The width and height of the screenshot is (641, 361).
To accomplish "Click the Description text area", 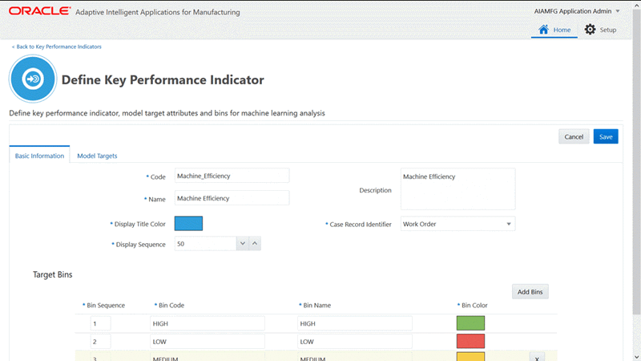I will (x=458, y=189).
